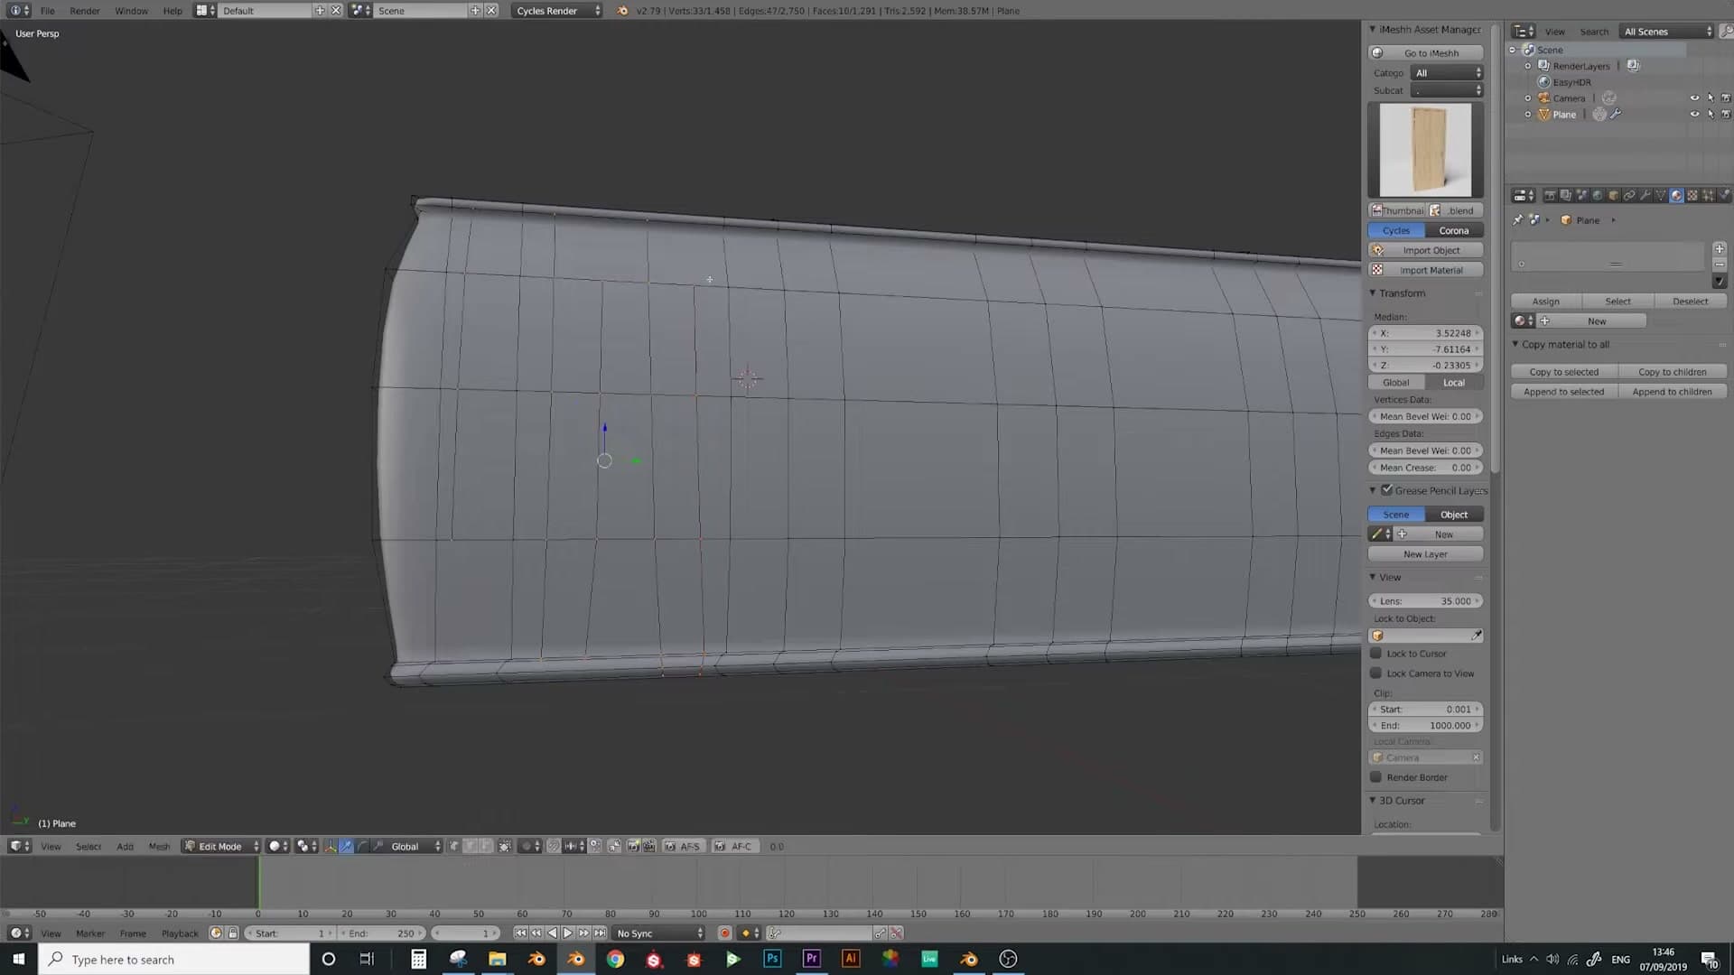Click the keying set key icon in timeline
Image resolution: width=1734 pixels, height=975 pixels.
774,933
